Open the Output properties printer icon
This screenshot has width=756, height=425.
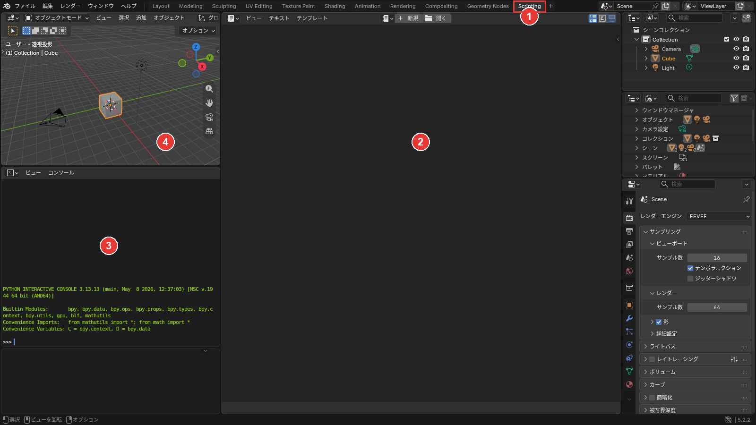pos(629,231)
